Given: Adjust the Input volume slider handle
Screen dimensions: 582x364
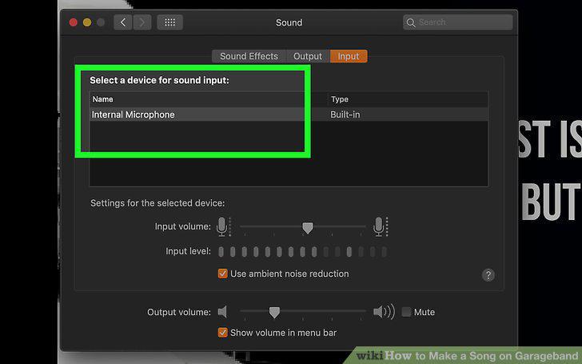Looking at the screenshot, I should (x=307, y=228).
